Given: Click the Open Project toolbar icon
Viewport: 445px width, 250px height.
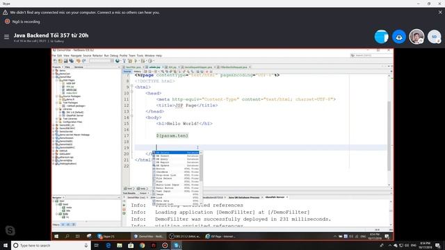Looking at the screenshot, I should point(66,60).
